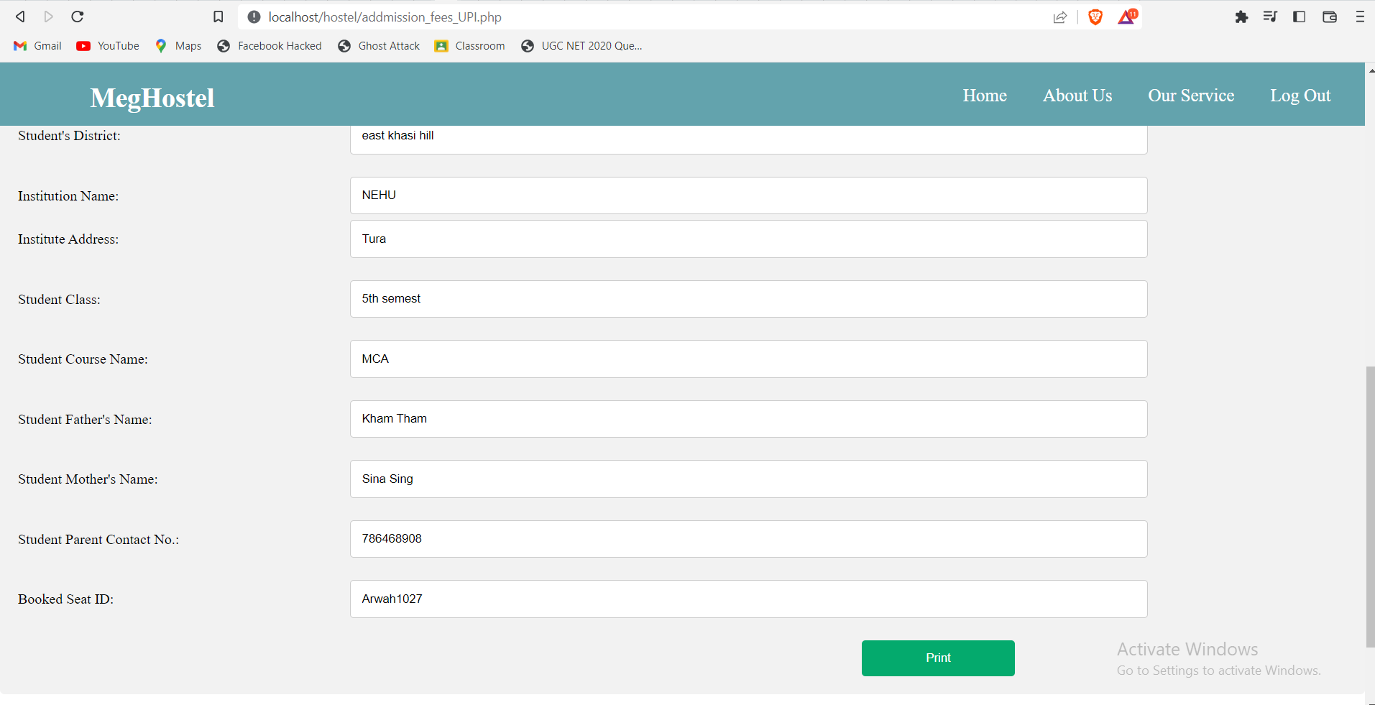
Task: Click the share page icon
Action: [x=1061, y=17]
